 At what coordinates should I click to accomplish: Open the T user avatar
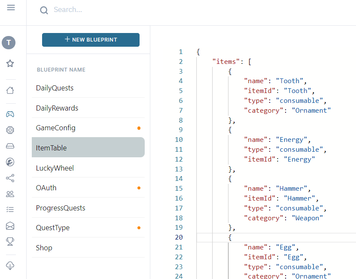[x=9, y=42]
